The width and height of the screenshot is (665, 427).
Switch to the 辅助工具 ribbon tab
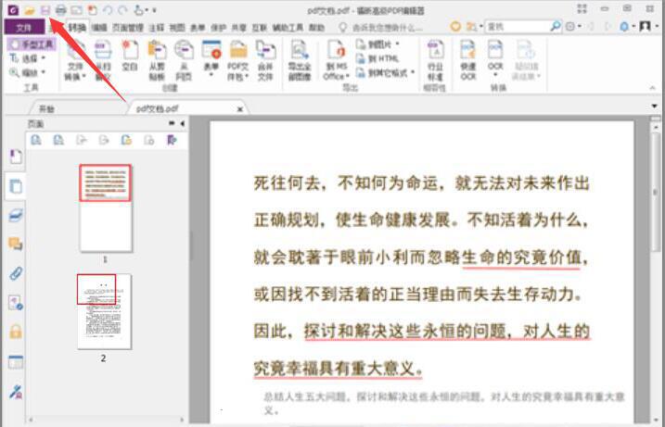(x=288, y=28)
